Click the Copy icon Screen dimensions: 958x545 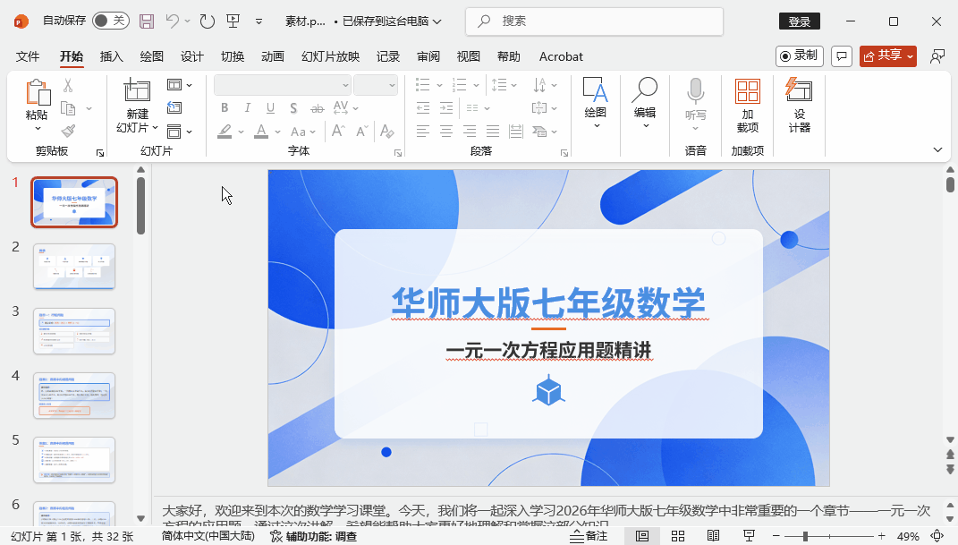coord(68,108)
